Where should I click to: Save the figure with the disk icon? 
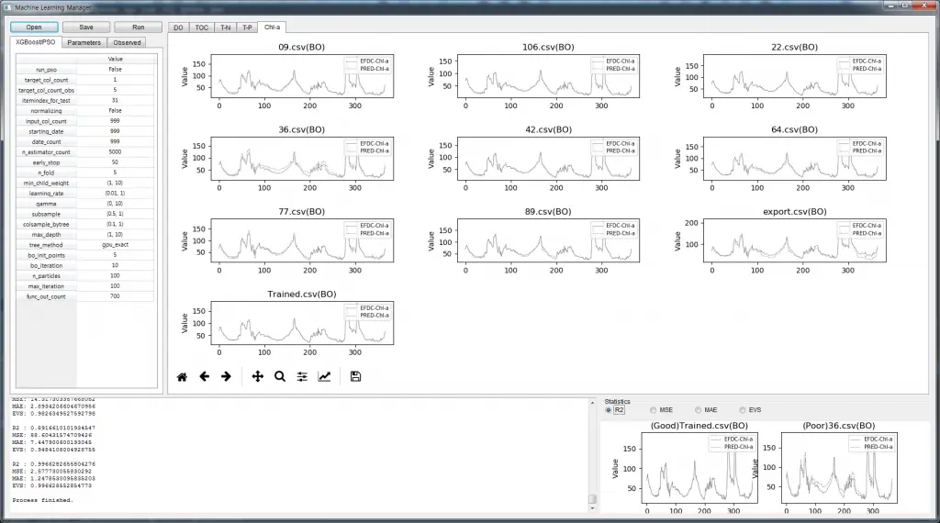[355, 377]
